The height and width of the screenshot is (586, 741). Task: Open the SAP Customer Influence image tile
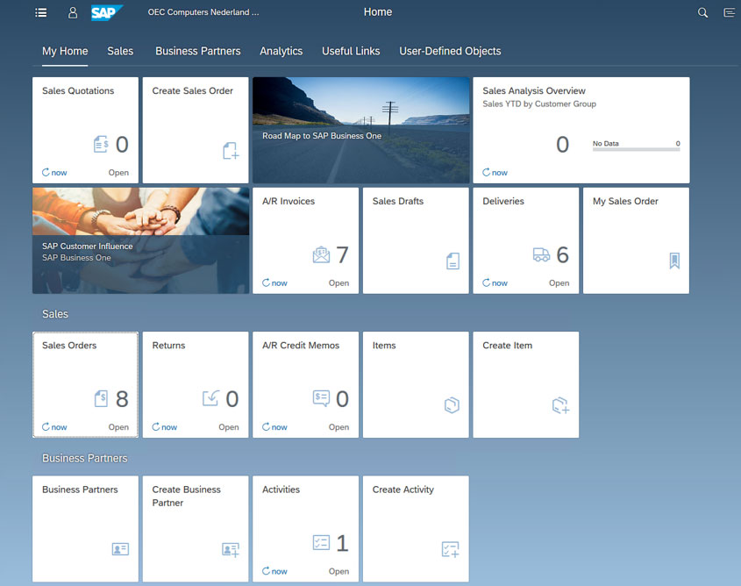pos(141,240)
